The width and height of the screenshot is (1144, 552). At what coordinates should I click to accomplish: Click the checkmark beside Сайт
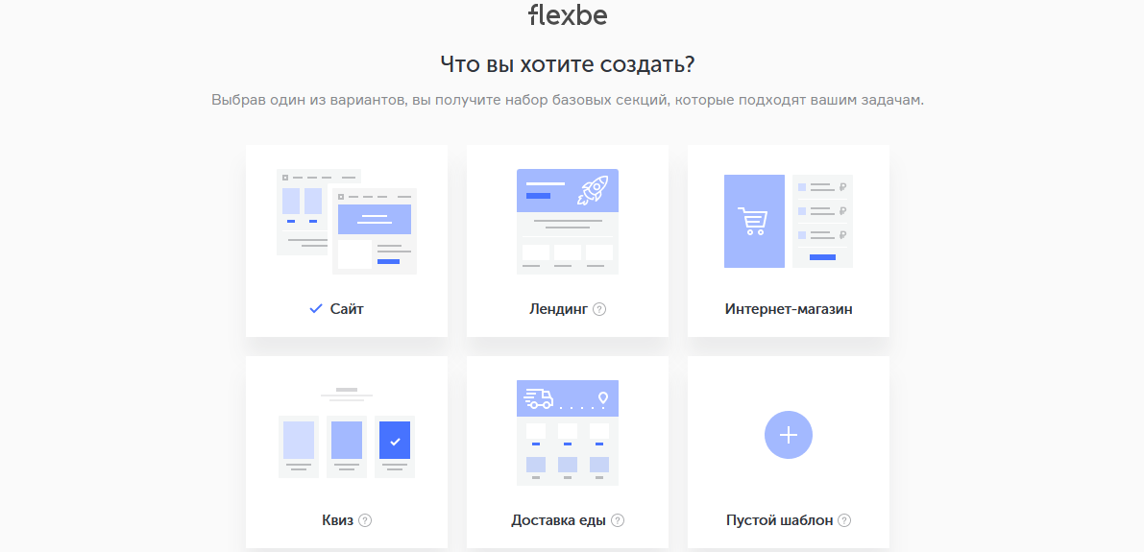[x=316, y=309]
